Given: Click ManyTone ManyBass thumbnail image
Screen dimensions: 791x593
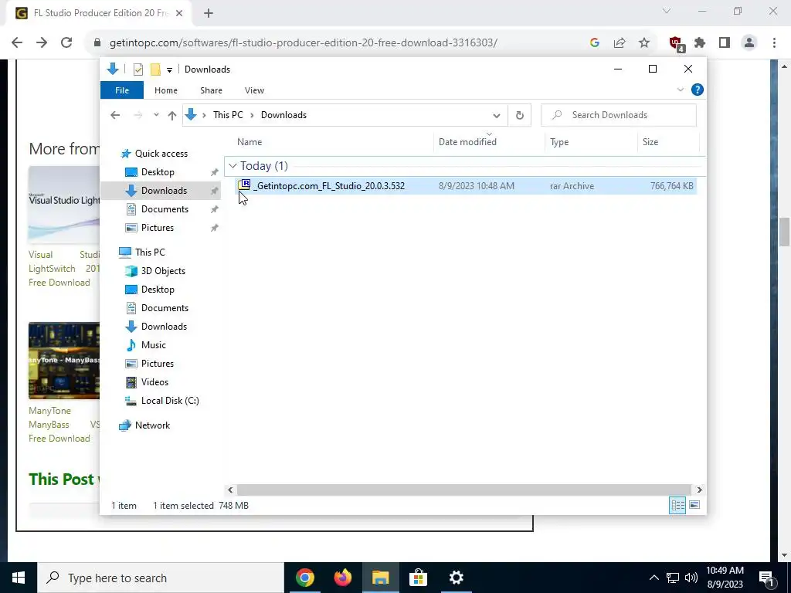Looking at the screenshot, I should coord(64,361).
